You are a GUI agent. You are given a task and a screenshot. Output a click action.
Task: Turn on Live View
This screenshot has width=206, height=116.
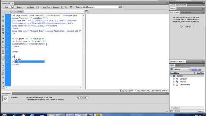pyautogui.click(x=46, y=7)
